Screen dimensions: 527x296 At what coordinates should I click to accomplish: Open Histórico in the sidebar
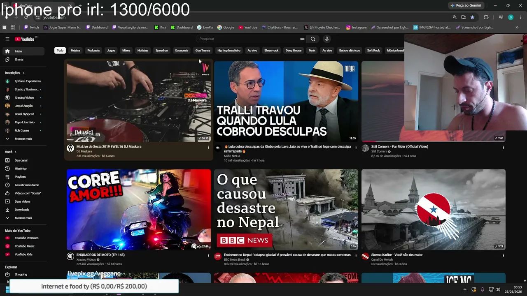(23, 169)
